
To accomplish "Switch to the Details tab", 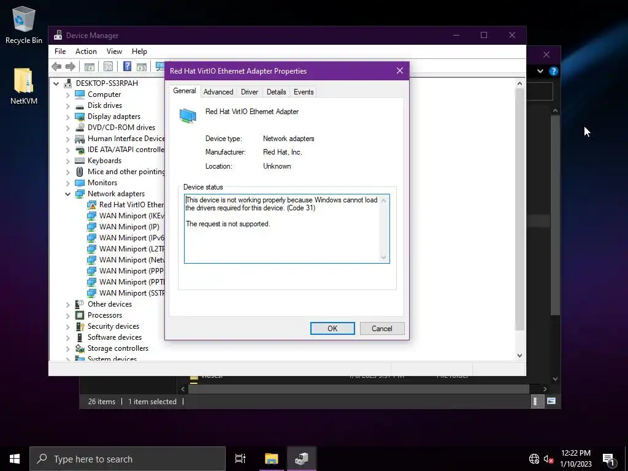I will coord(277,92).
